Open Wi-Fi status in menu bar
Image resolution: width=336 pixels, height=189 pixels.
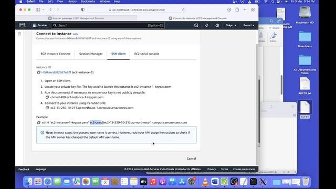coord(266,2)
